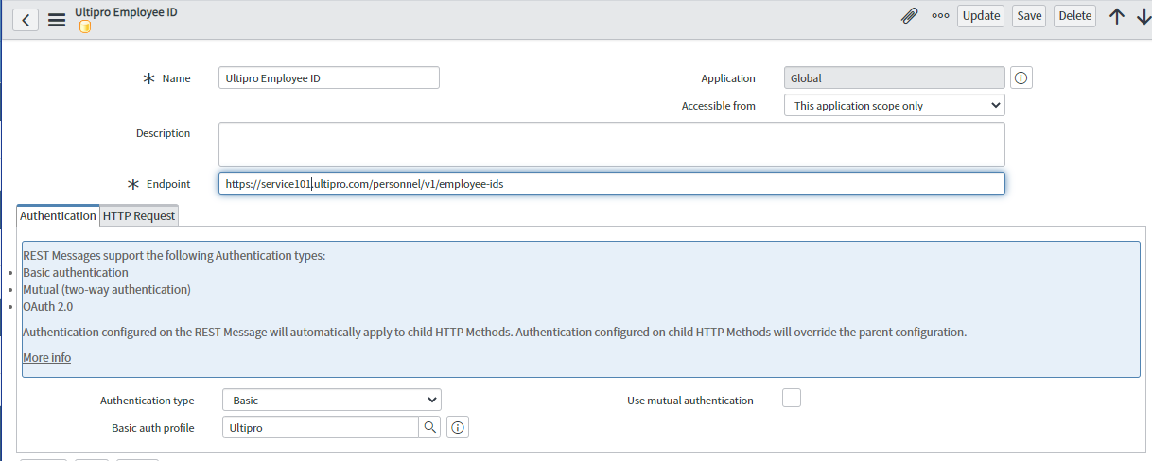Click the Delete button
The height and width of the screenshot is (461, 1152).
pos(1074,16)
